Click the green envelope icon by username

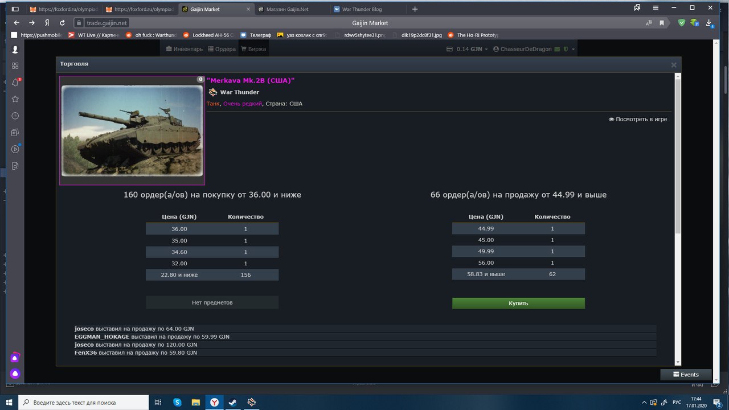(x=558, y=49)
